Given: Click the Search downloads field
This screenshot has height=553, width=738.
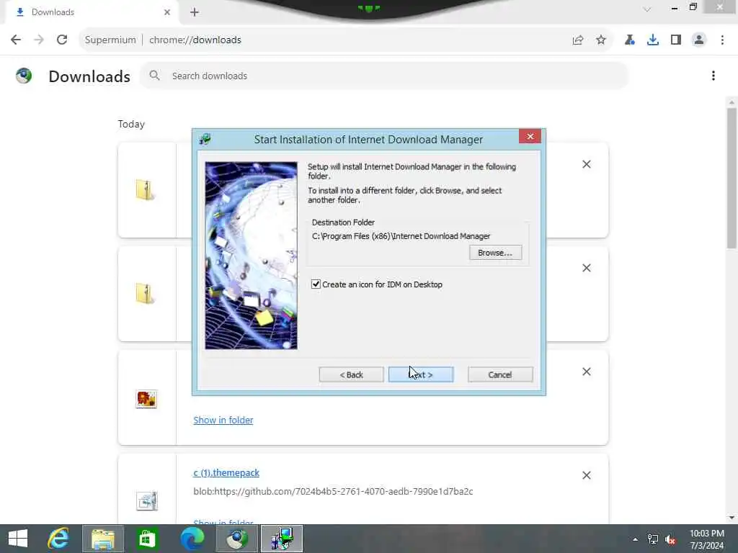Looking at the screenshot, I should coord(384,76).
